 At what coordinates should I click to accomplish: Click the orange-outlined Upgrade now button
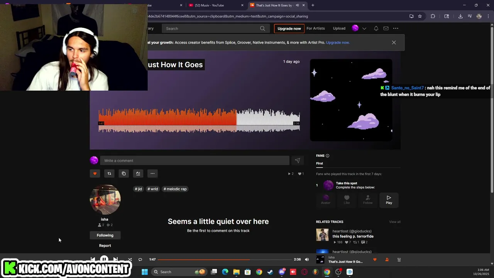289,29
